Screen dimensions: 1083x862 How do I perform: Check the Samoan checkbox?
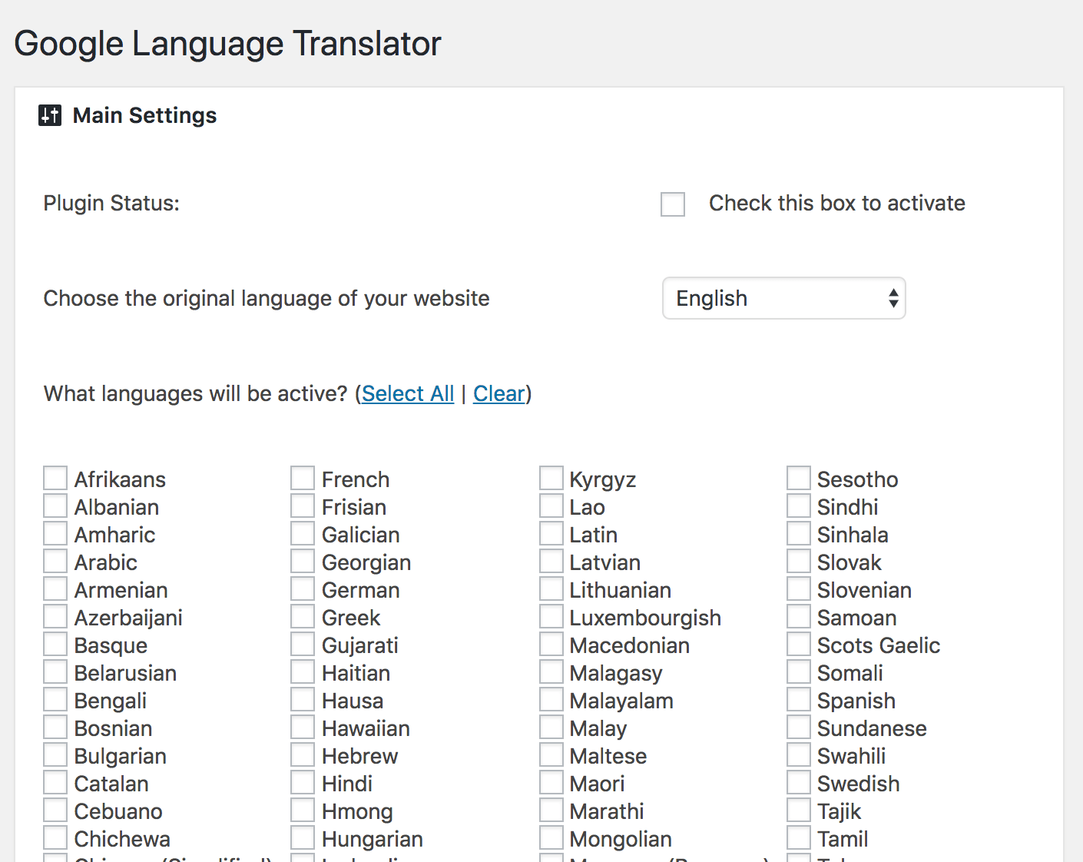[x=799, y=616]
